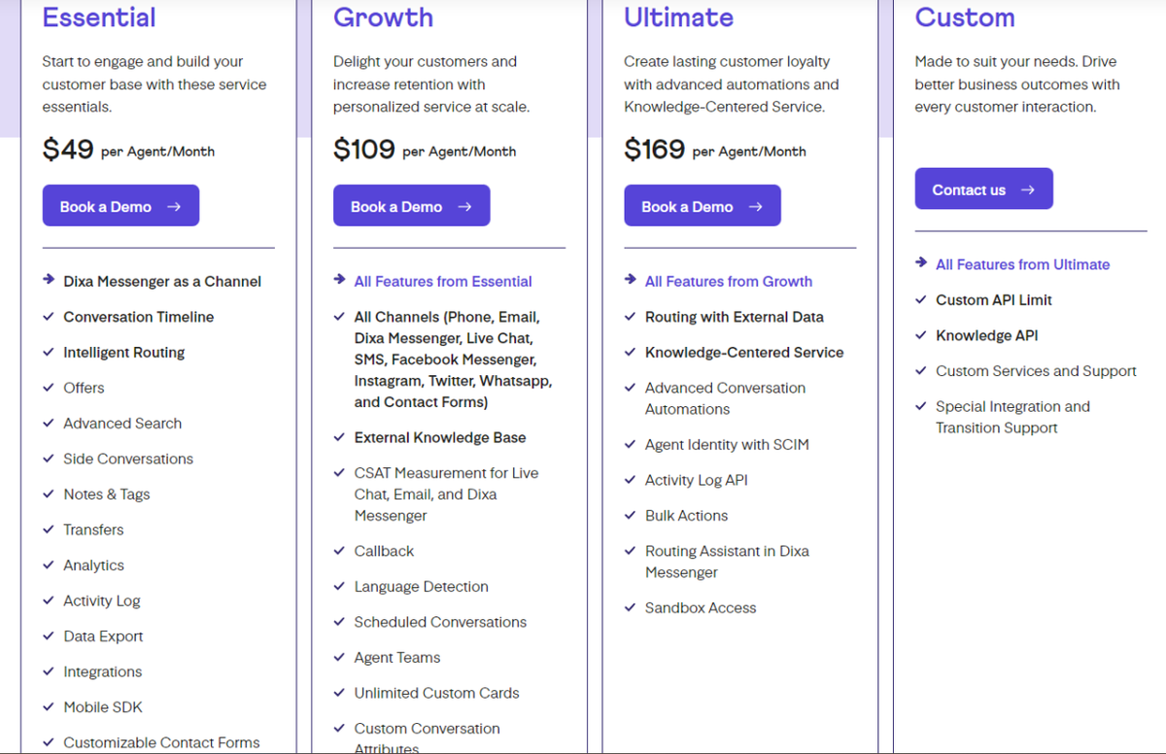The width and height of the screenshot is (1166, 754).
Task: Click the arrow icon beside All Features from Essential
Action: pos(339,280)
